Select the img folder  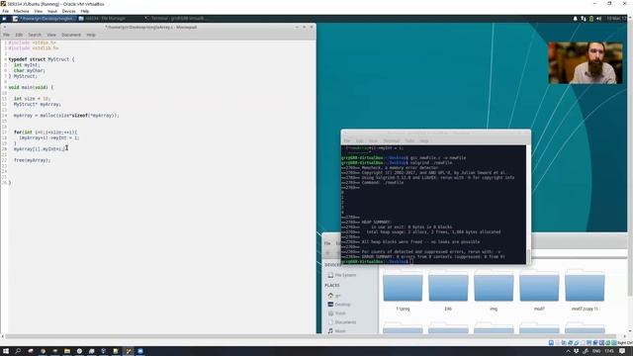click(x=494, y=291)
